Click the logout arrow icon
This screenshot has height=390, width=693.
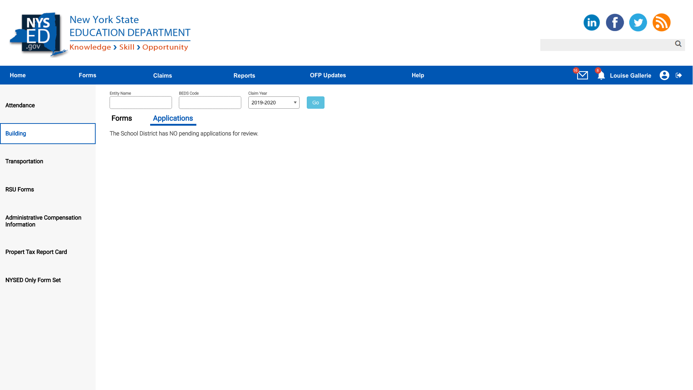(x=679, y=75)
